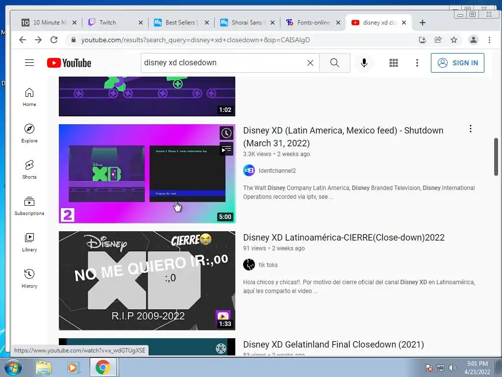
Task: Open the tik toks channel
Action: tap(268, 265)
